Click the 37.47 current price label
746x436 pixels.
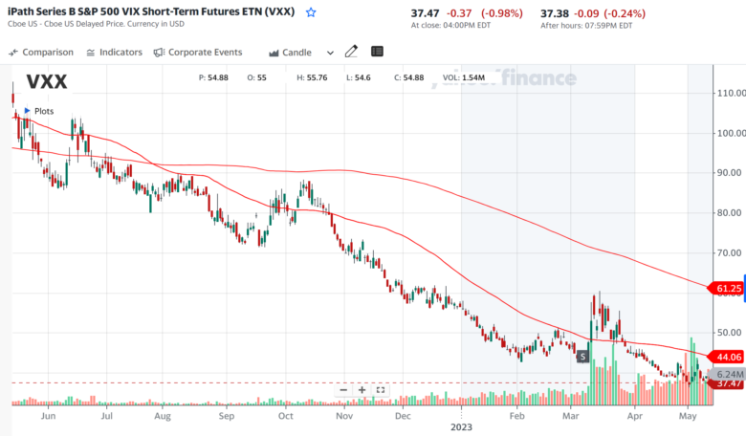pos(729,383)
